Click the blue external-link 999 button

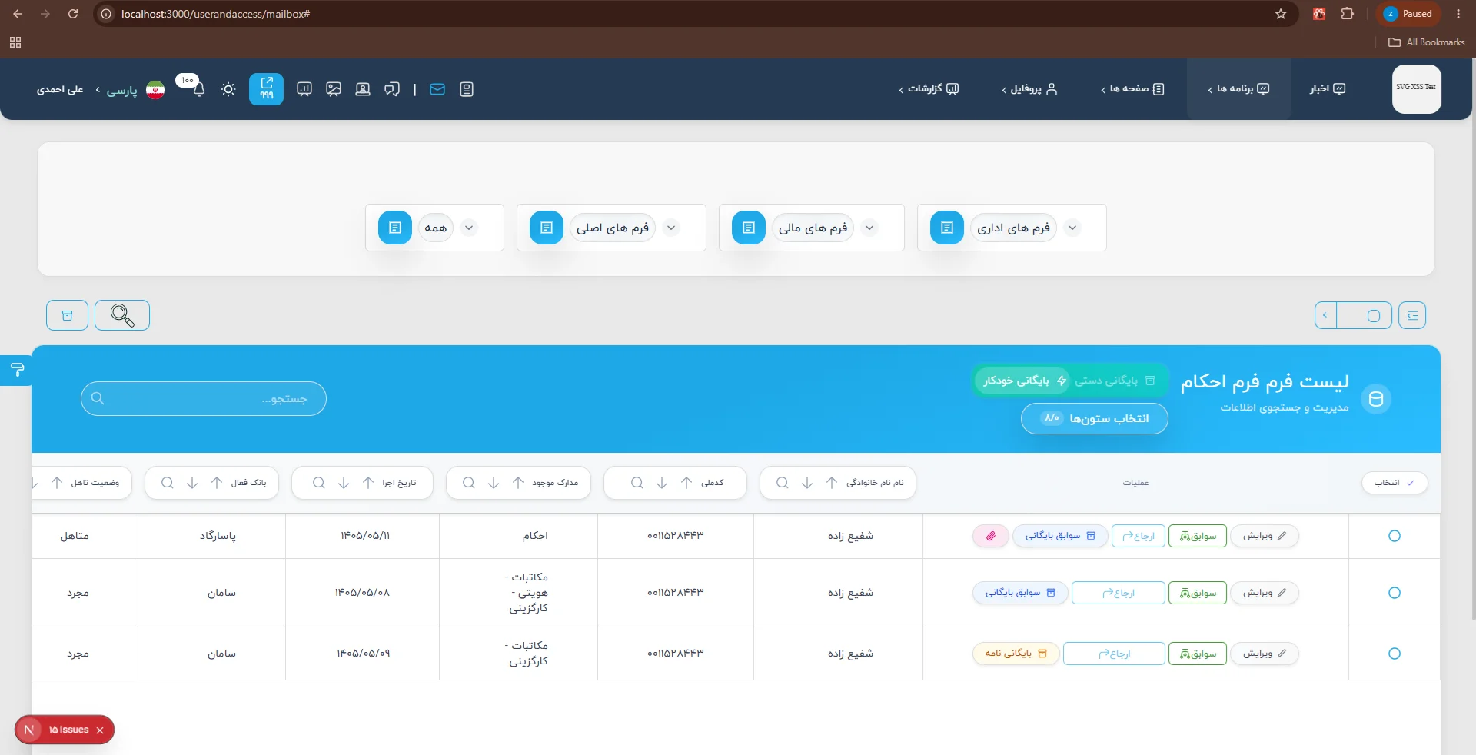(266, 89)
